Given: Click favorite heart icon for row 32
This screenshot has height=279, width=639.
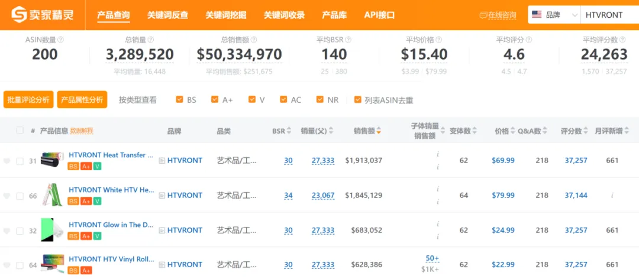Looking at the screenshot, I should (x=7, y=231).
